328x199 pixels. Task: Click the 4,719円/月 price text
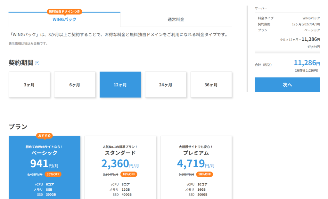pos(196,163)
